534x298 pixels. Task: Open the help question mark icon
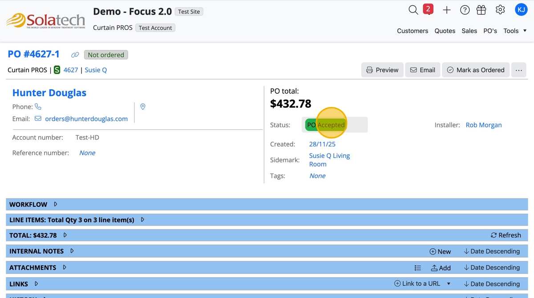point(465,10)
